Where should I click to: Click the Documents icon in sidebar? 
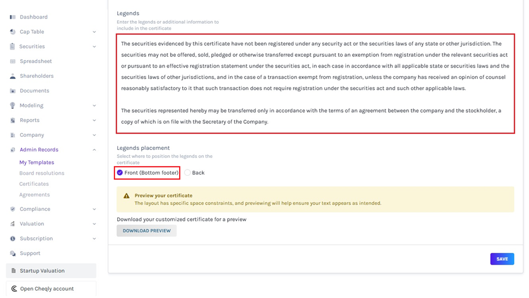click(13, 91)
